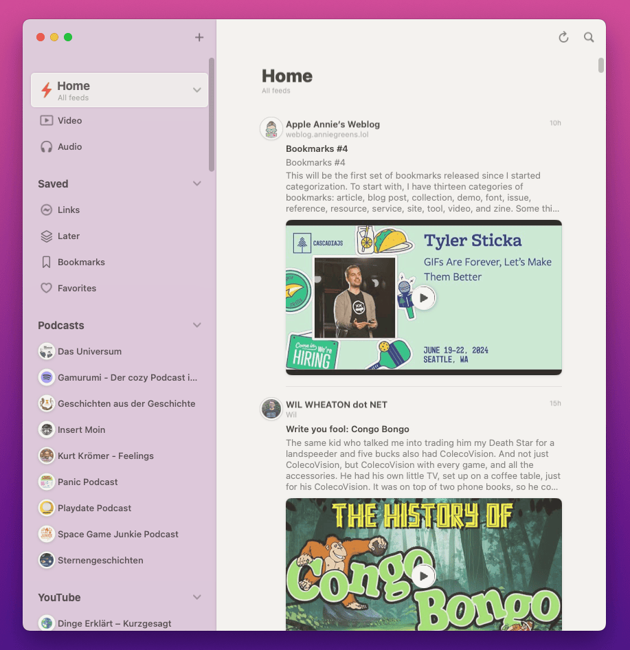
Task: Click the Bookmarks ribbon icon
Action: [47, 262]
